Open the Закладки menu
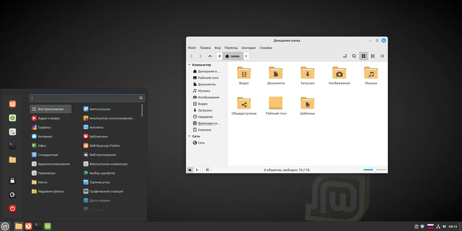462x231 pixels. coord(248,48)
